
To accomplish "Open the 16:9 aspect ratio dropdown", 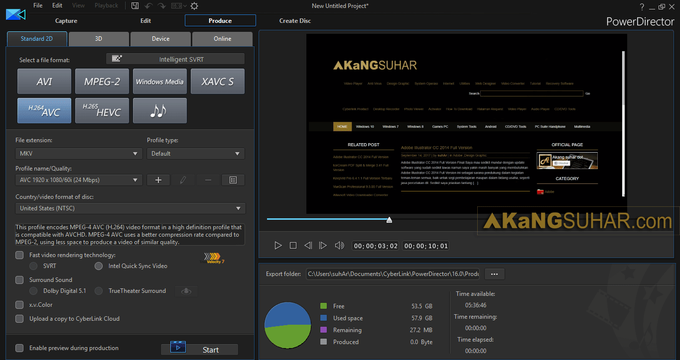I will click(x=178, y=6).
